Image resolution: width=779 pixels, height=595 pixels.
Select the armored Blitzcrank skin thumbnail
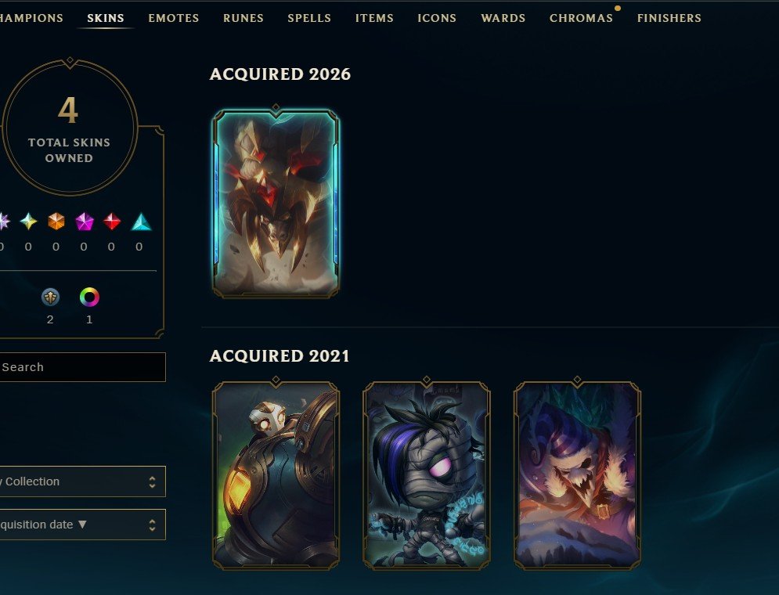[276, 475]
